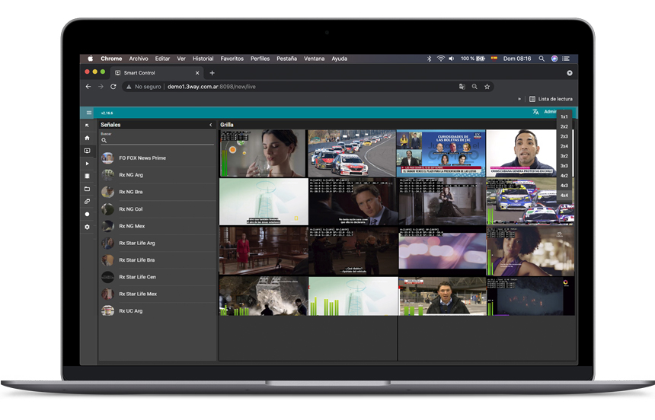Screen dimensions: 655x420
Task: Click the record circle icon in sidebar
Action: (87, 215)
